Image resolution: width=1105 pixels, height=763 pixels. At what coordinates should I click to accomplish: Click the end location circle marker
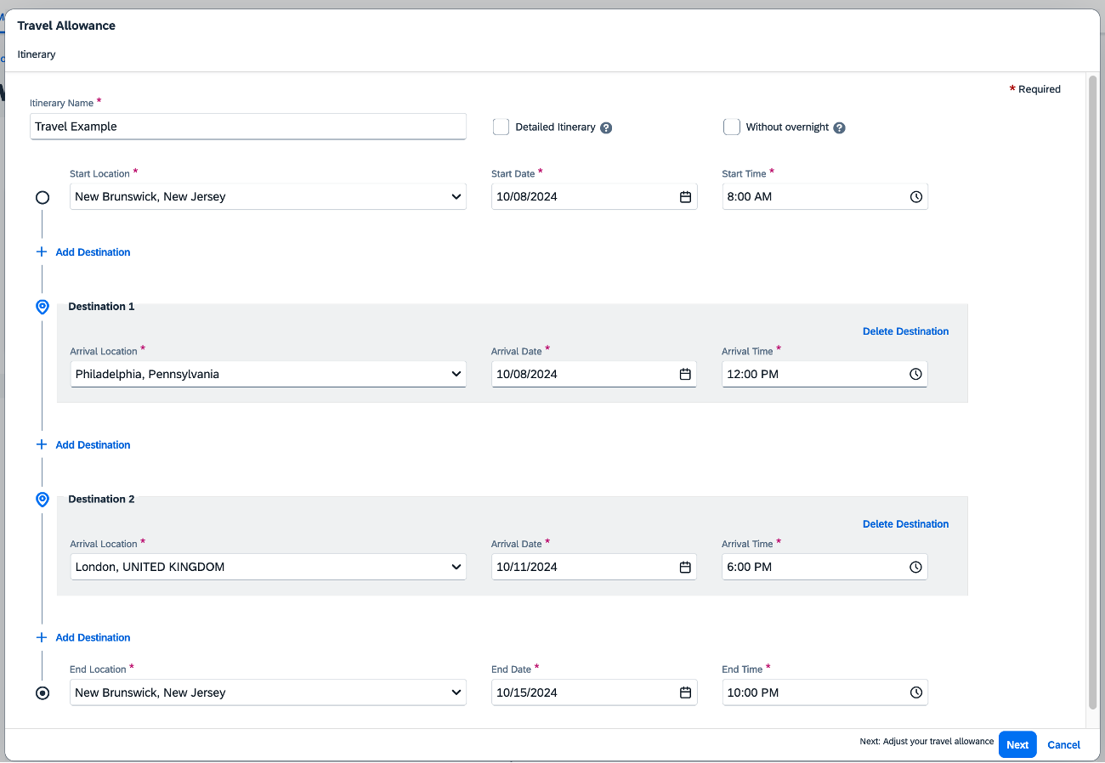point(42,693)
